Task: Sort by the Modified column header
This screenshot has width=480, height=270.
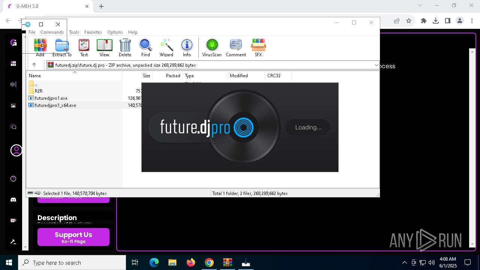Action: pyautogui.click(x=246, y=76)
